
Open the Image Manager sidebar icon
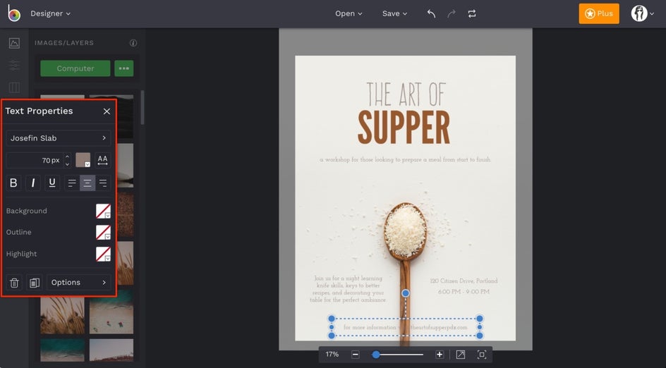click(x=14, y=43)
